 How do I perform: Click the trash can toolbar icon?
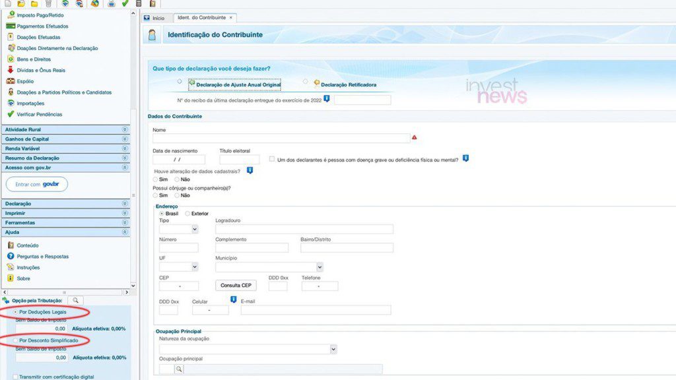pos(48,3)
